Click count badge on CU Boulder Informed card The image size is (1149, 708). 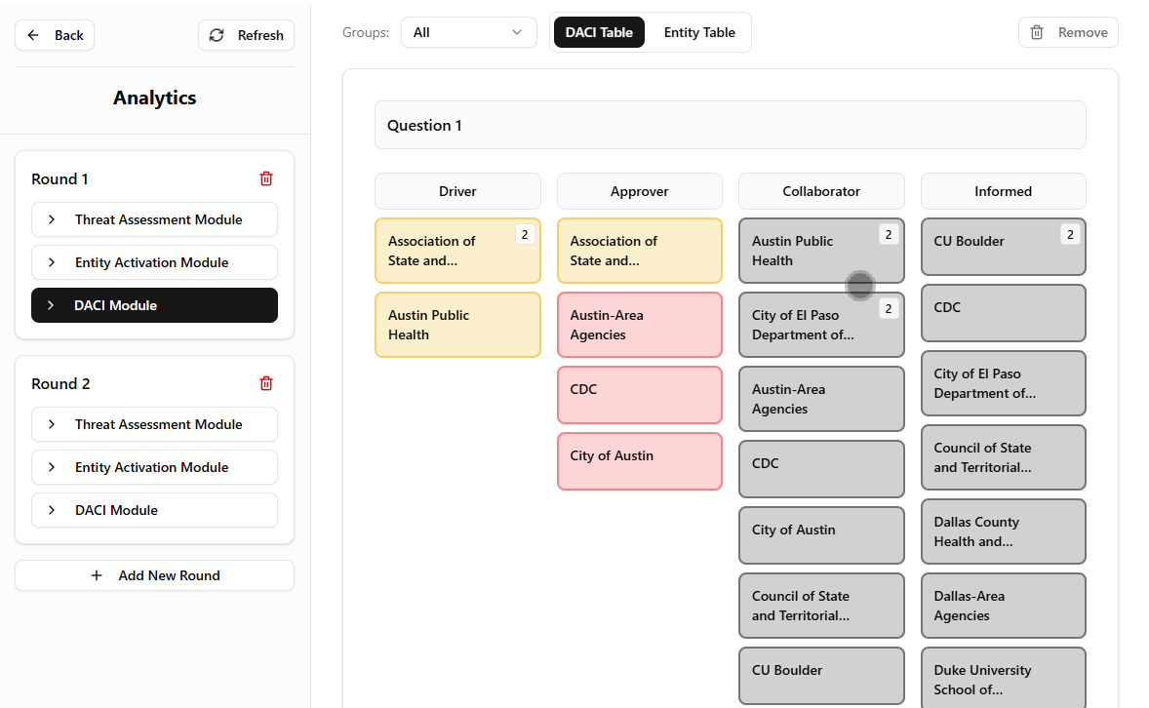pyautogui.click(x=1070, y=234)
